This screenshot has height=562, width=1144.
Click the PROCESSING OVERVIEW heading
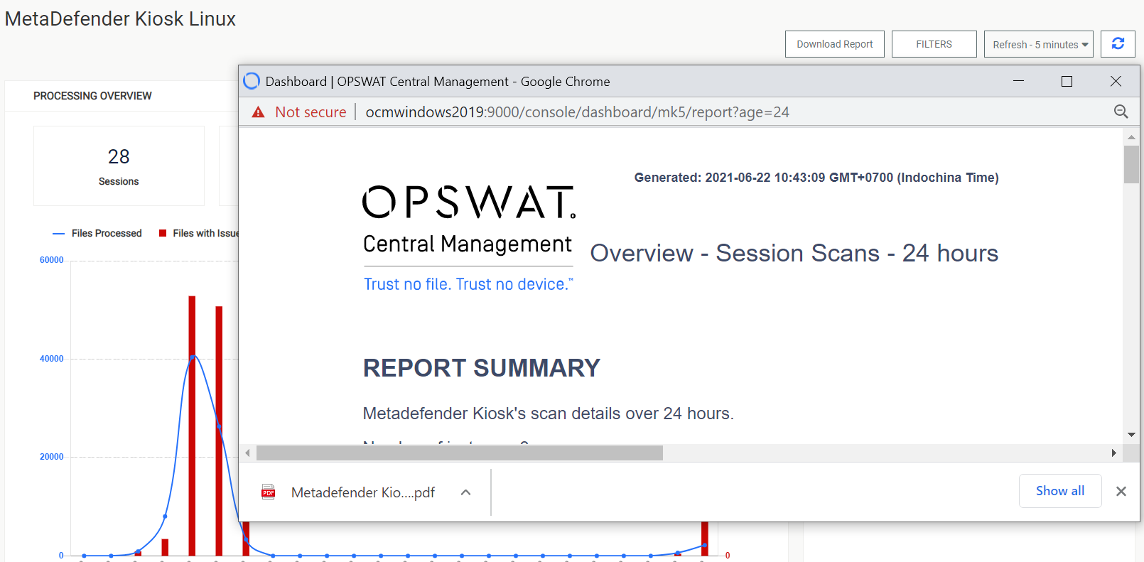coord(92,96)
